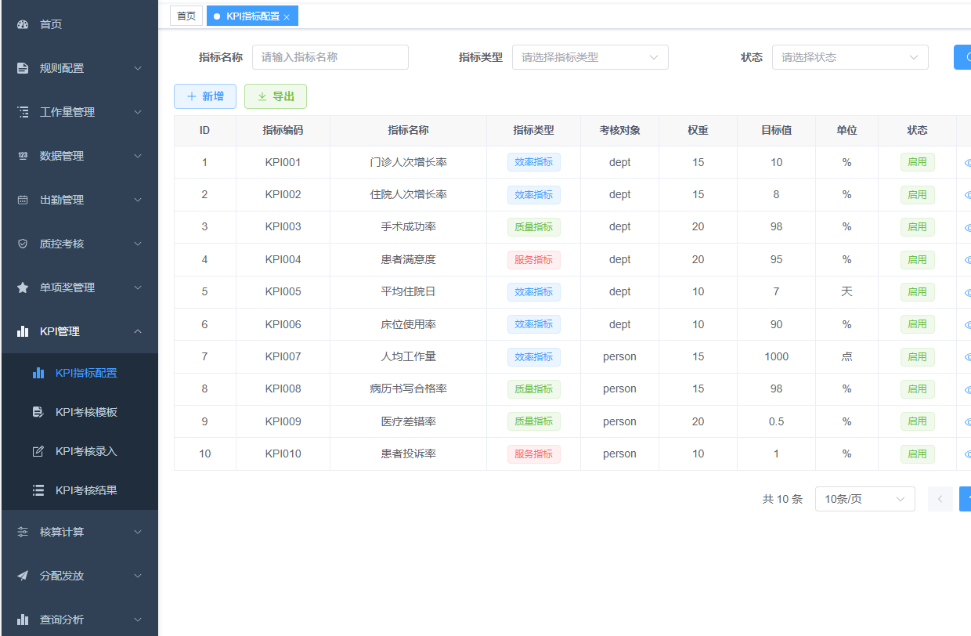Click the 核算计算 sliders icon

click(23, 532)
